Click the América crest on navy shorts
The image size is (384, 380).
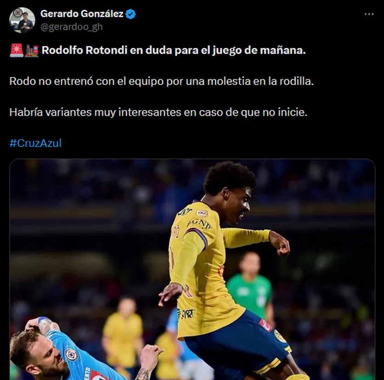coord(280,335)
